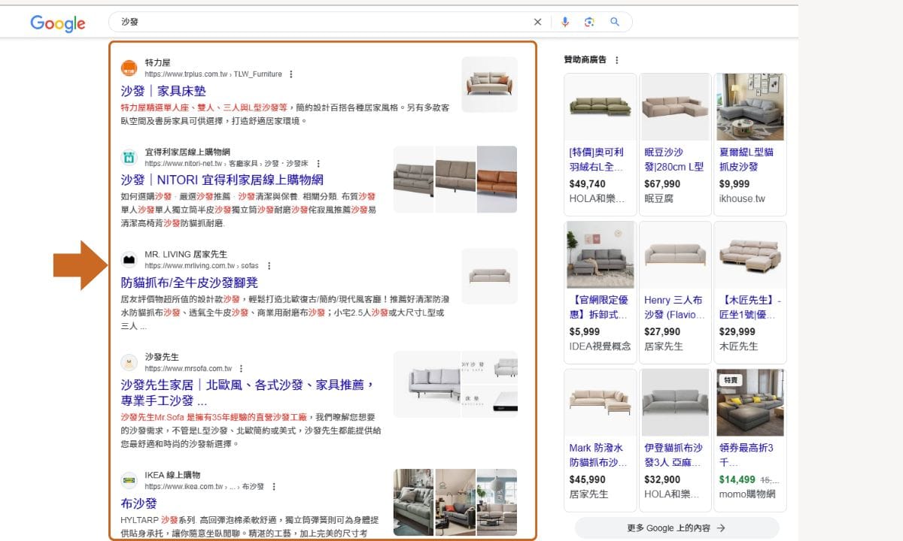
Task: Click the 贊助商廣告 heading text
Action: [x=585, y=60]
